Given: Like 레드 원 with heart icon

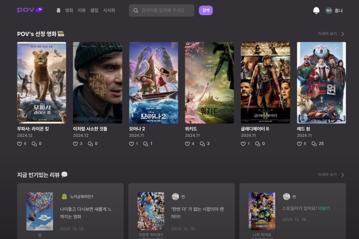Looking at the screenshot, I should [299, 144].
